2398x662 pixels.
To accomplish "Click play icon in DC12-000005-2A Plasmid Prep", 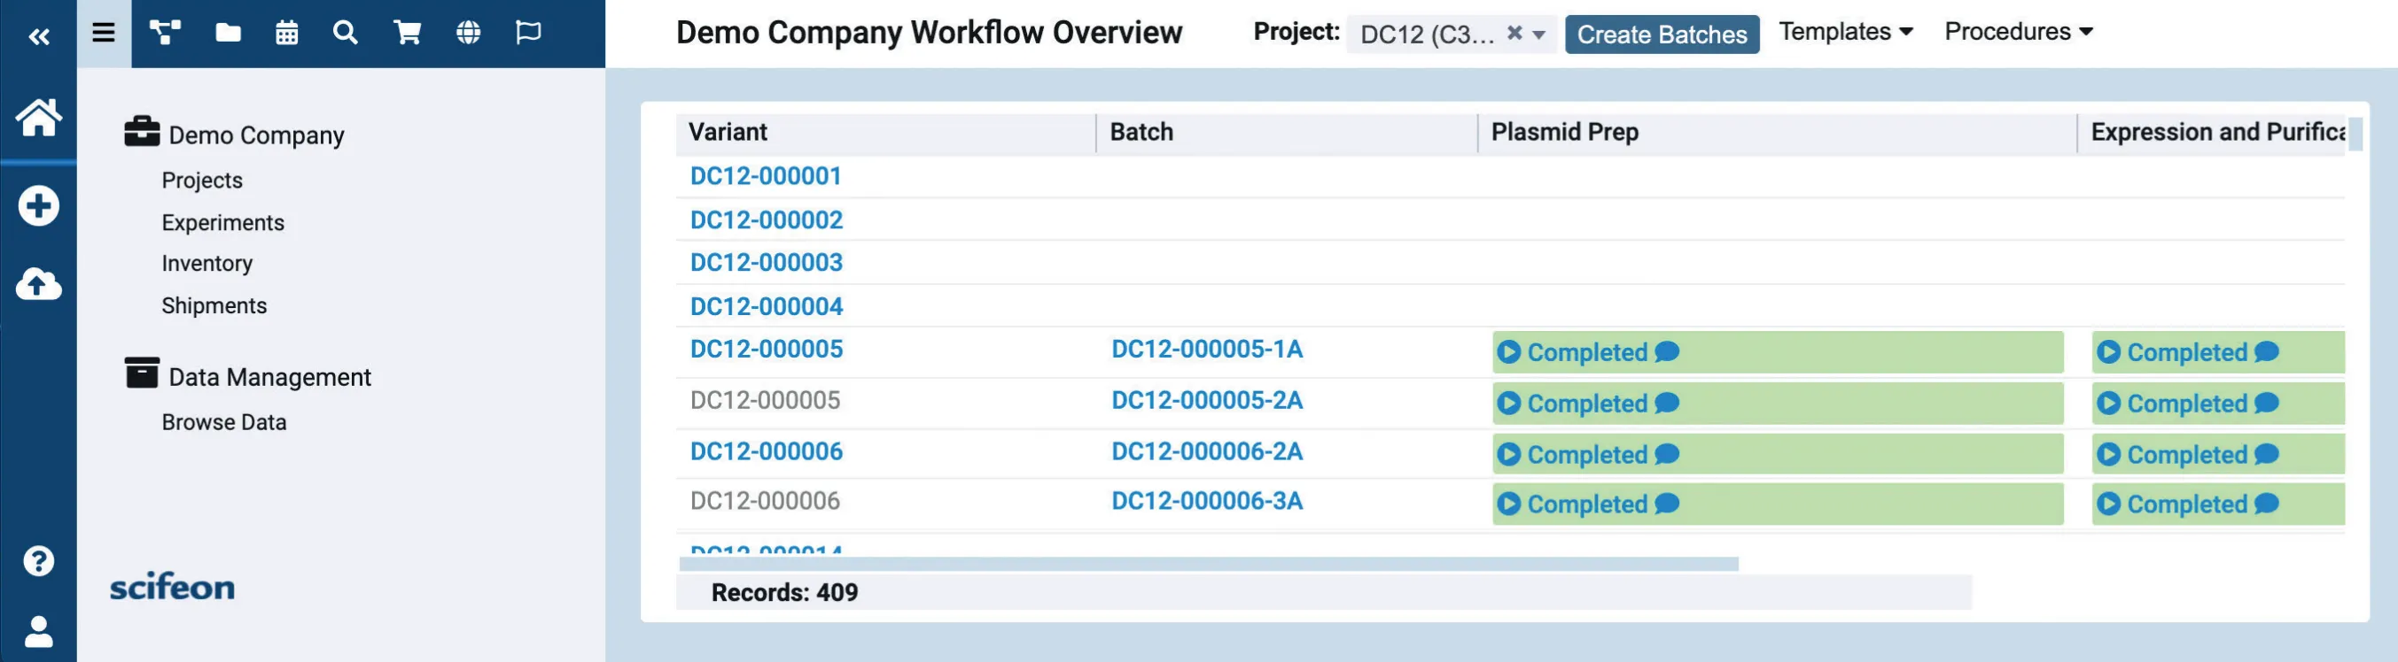I will (x=1509, y=404).
